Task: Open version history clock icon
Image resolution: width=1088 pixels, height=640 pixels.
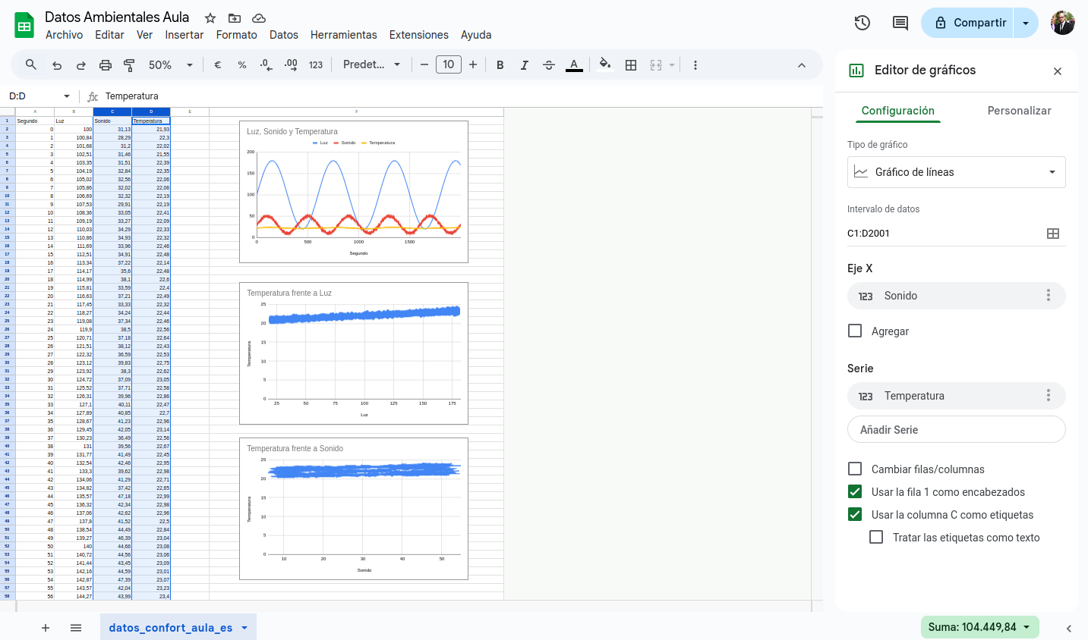Action: (x=862, y=23)
